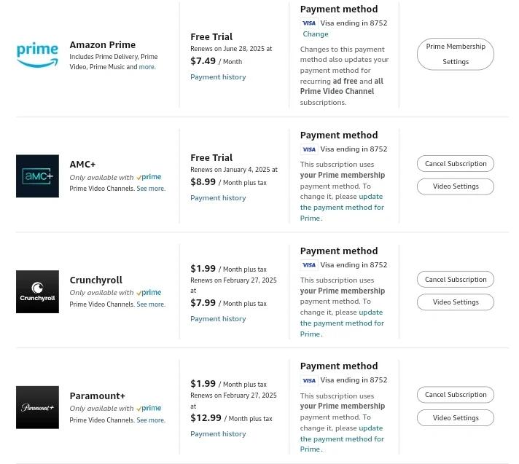
Task: Cancel the AMC+ subscription
Action: pos(456,164)
